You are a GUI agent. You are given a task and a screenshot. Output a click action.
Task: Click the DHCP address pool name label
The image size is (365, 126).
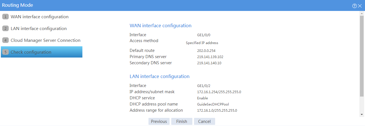point(154,104)
